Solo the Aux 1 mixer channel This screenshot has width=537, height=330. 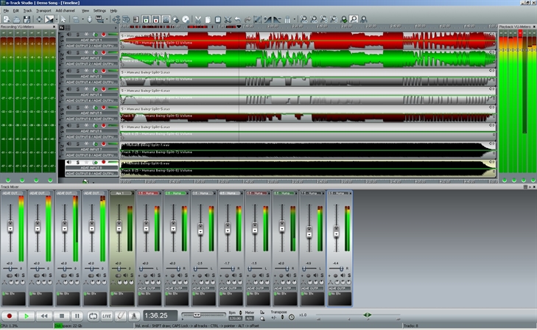click(x=133, y=275)
